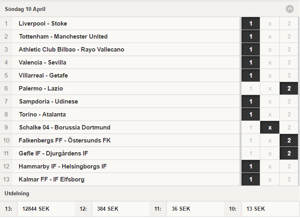
Task: Toggle x for Schalke 04 - Borussia Dortmund
Action: (x=270, y=127)
